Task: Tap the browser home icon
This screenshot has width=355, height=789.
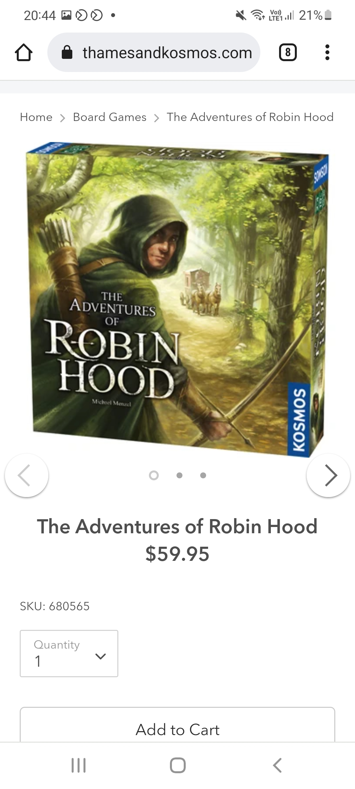Action: (24, 53)
